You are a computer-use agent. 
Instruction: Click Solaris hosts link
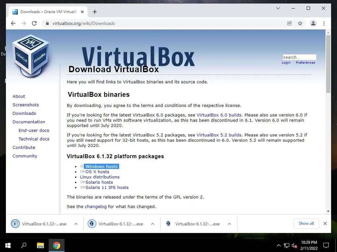99,182
